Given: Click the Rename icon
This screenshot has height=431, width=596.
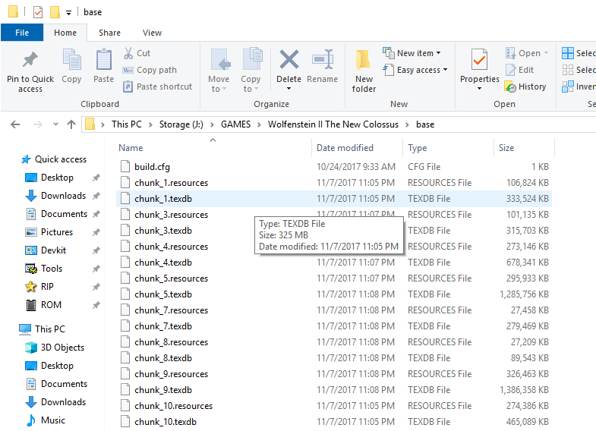Looking at the screenshot, I should click(323, 59).
